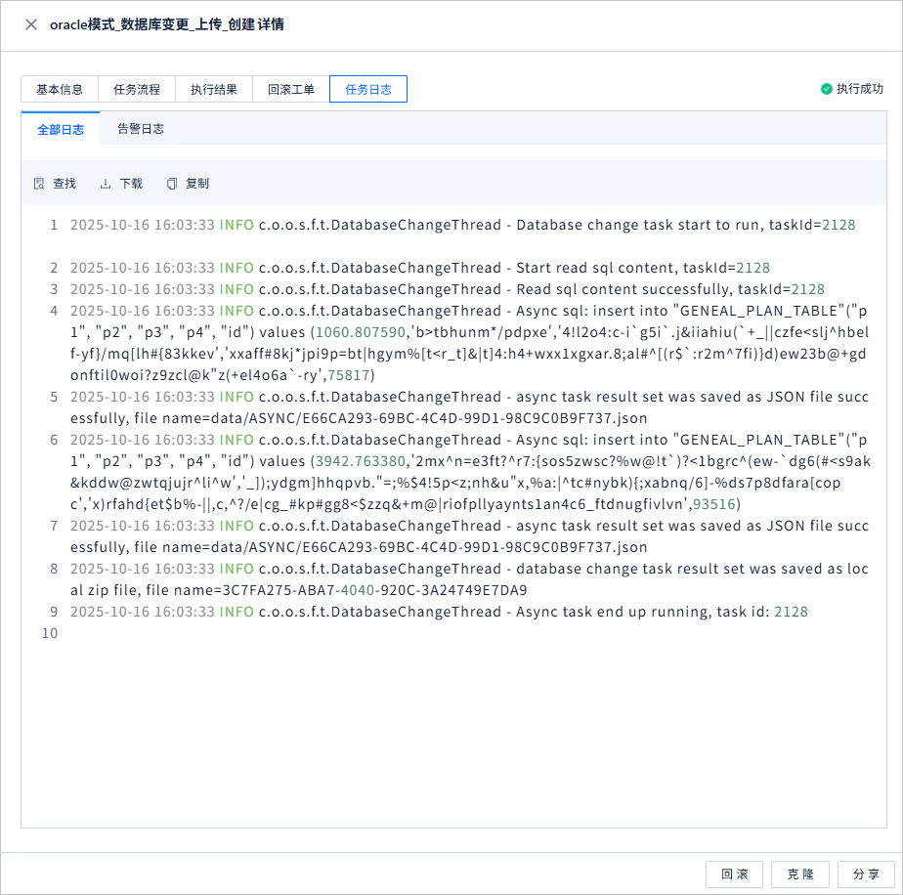The height and width of the screenshot is (895, 903).
Task: Click log line number 6
Action: [x=54, y=440]
